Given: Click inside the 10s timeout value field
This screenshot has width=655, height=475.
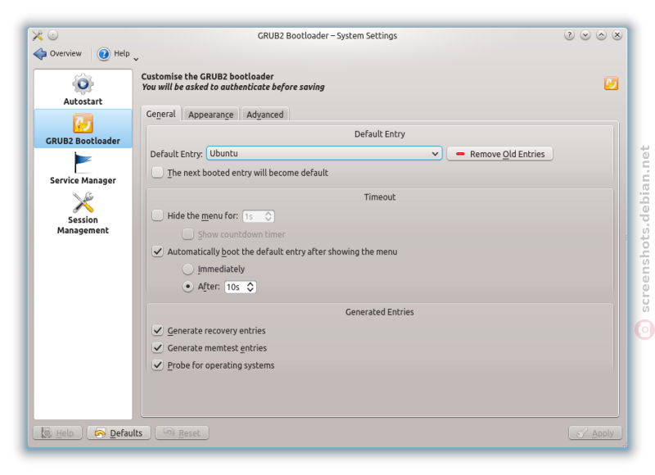Looking at the screenshot, I should [235, 287].
